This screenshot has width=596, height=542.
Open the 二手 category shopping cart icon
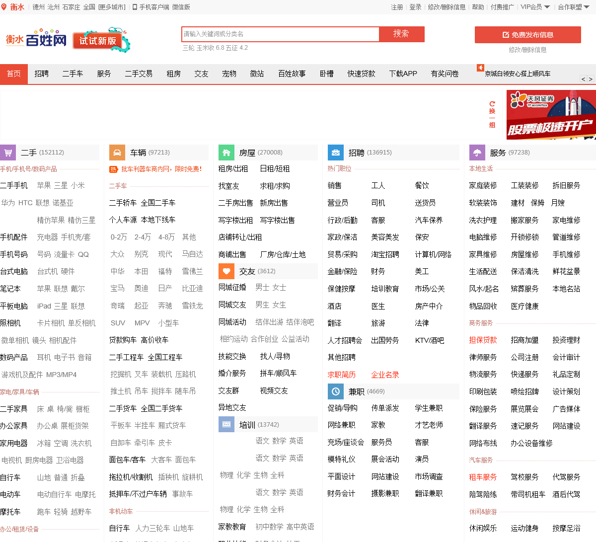click(x=8, y=153)
